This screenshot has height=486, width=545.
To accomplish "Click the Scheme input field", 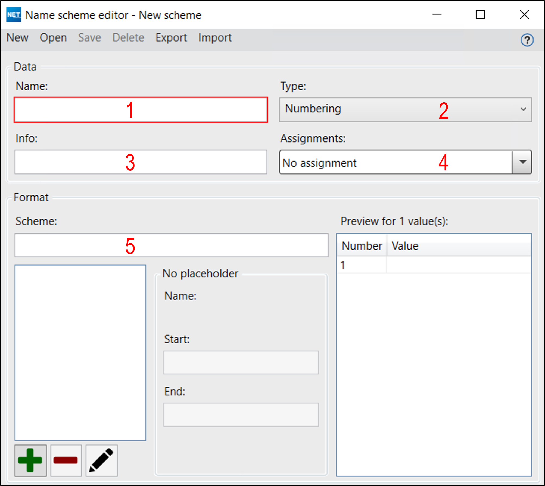I will tap(171, 245).
